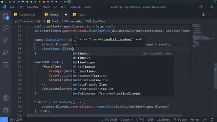Select SVGComponentTransferFunctionElement suggestion

pos(123,94)
